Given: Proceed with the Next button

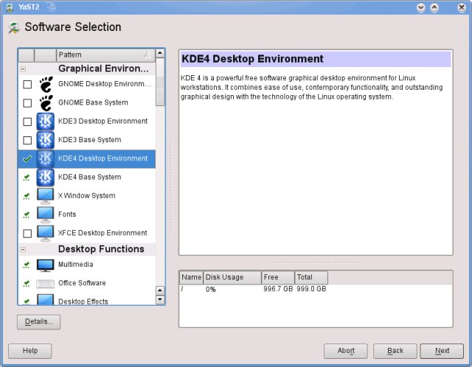Looking at the screenshot, I should pos(442,351).
